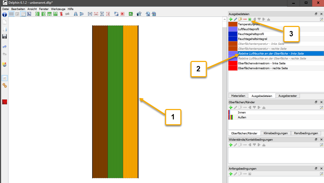
Task: Open a project with the blue folder icon
Action: (x=4, y=29)
